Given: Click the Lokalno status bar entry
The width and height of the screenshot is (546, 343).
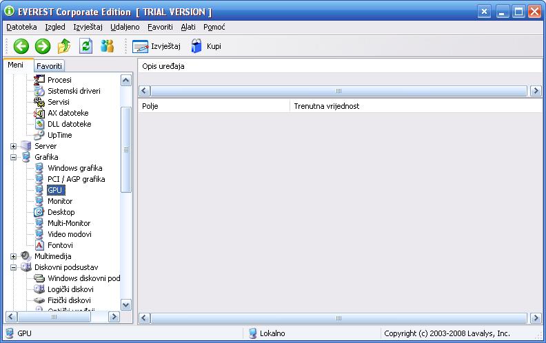Looking at the screenshot, I should 272,333.
